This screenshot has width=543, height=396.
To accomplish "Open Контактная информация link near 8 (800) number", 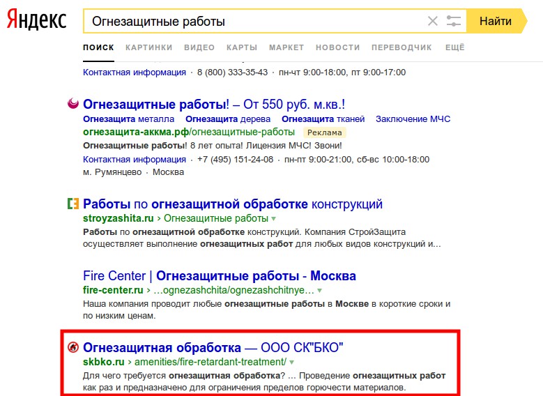I will coord(135,73).
